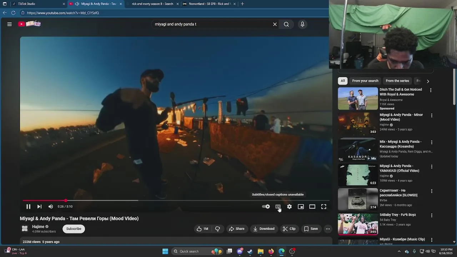Open Discord from the taskbar
457x257 pixels.
click(x=240, y=251)
